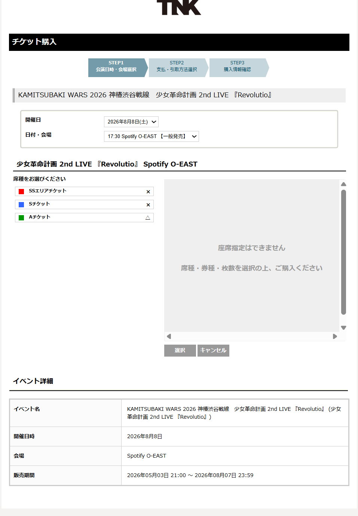
Task: Click the 選択 button
Action: pos(180,351)
